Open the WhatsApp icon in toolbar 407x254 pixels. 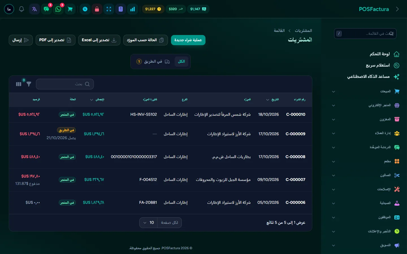(58, 9)
